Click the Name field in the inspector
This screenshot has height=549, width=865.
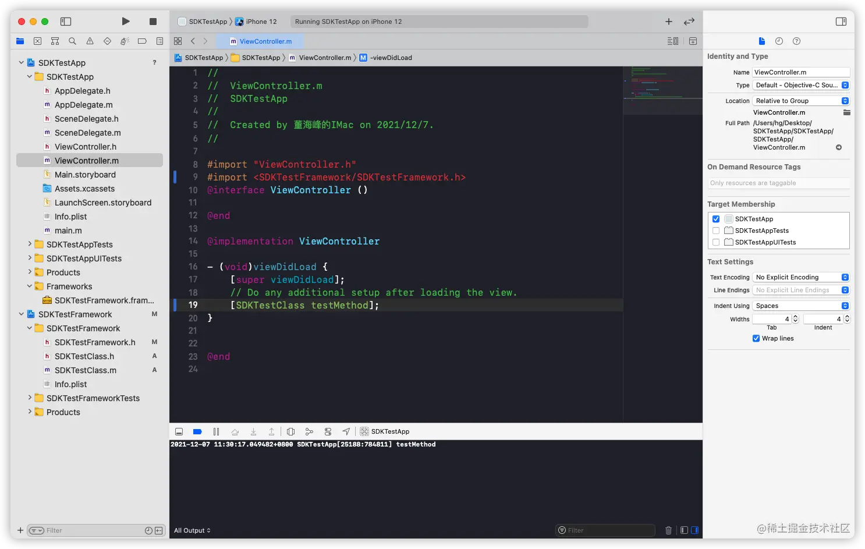click(x=801, y=72)
